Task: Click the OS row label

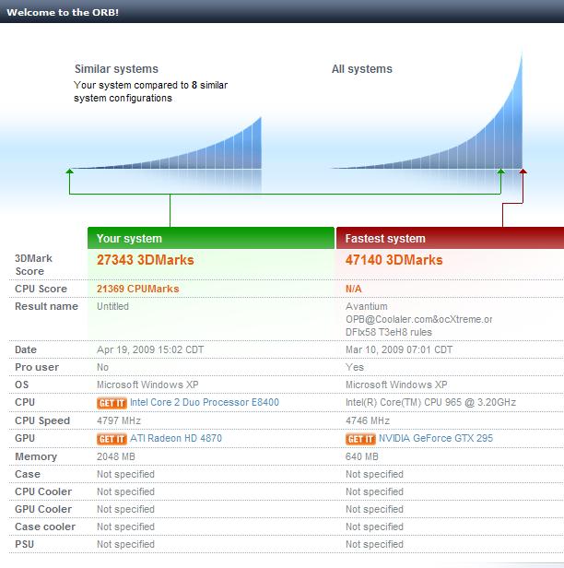Action: [22, 385]
